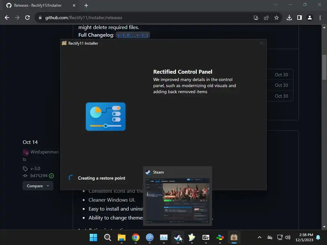Switch to Steam in the taskbar
This screenshot has width=327, height=245.
coord(178,237)
